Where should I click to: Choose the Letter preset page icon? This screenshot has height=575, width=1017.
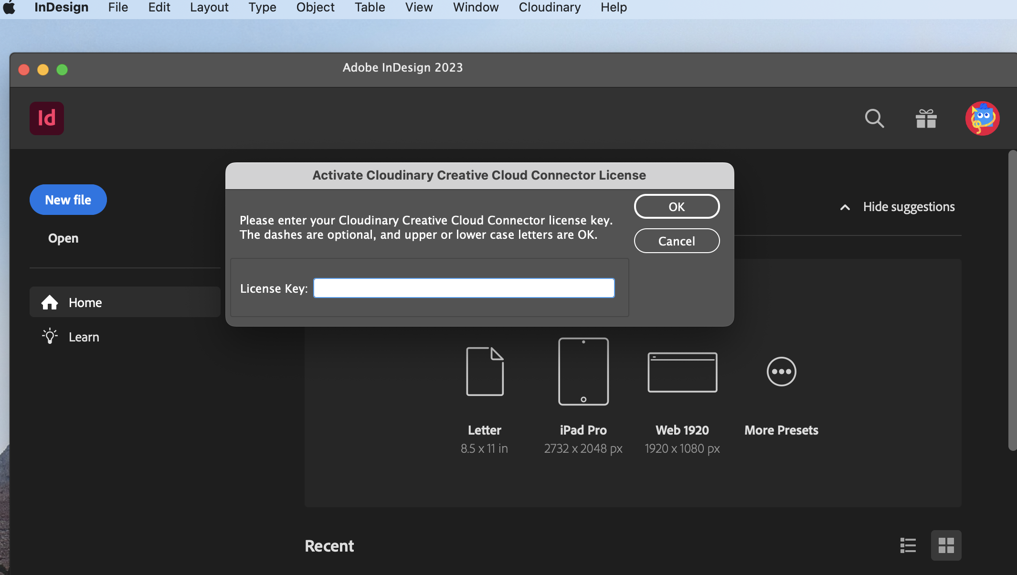(485, 372)
